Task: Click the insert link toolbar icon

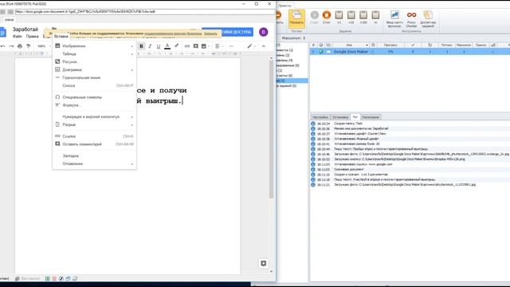Action: (187, 46)
